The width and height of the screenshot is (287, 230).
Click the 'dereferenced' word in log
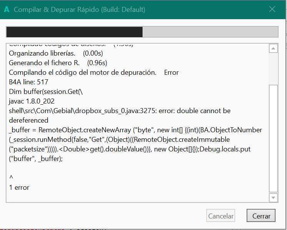coord(28,120)
